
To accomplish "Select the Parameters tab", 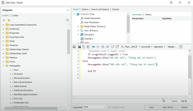I will click(137, 15).
